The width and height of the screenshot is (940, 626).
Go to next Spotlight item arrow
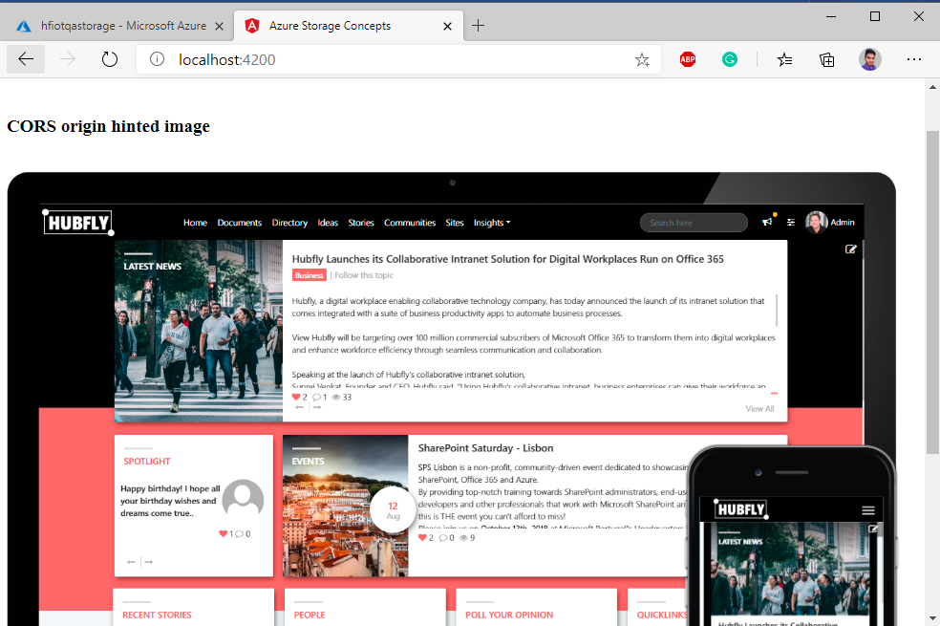pos(149,562)
